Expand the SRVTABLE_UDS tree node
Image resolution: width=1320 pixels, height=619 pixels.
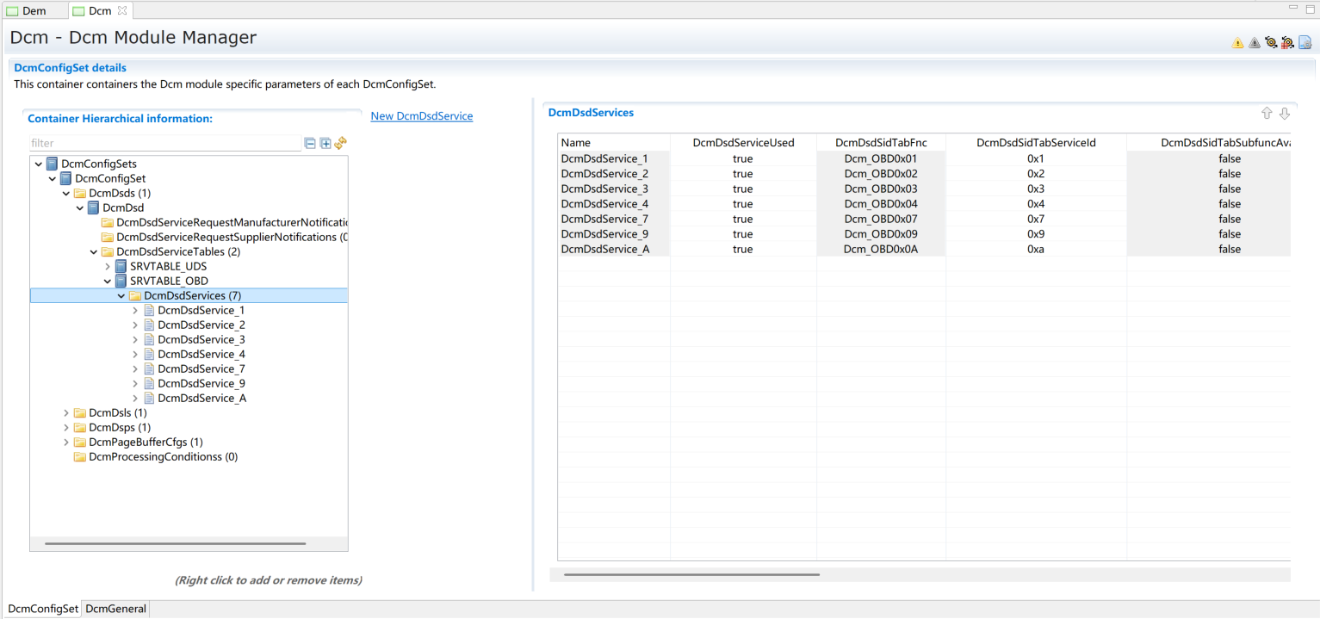tap(108, 267)
